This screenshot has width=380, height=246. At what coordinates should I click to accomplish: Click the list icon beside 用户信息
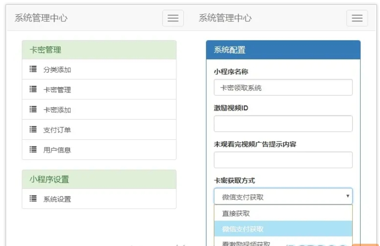[x=33, y=149]
